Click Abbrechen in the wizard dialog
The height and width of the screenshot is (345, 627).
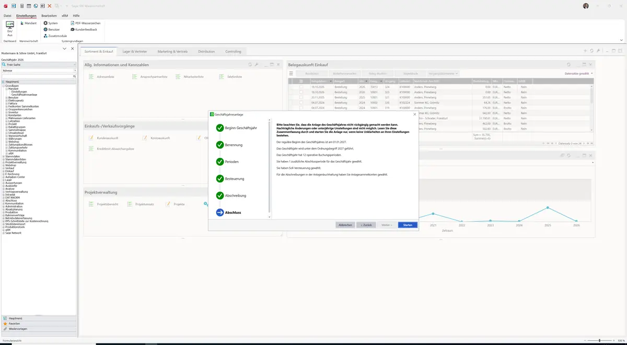pos(345,225)
